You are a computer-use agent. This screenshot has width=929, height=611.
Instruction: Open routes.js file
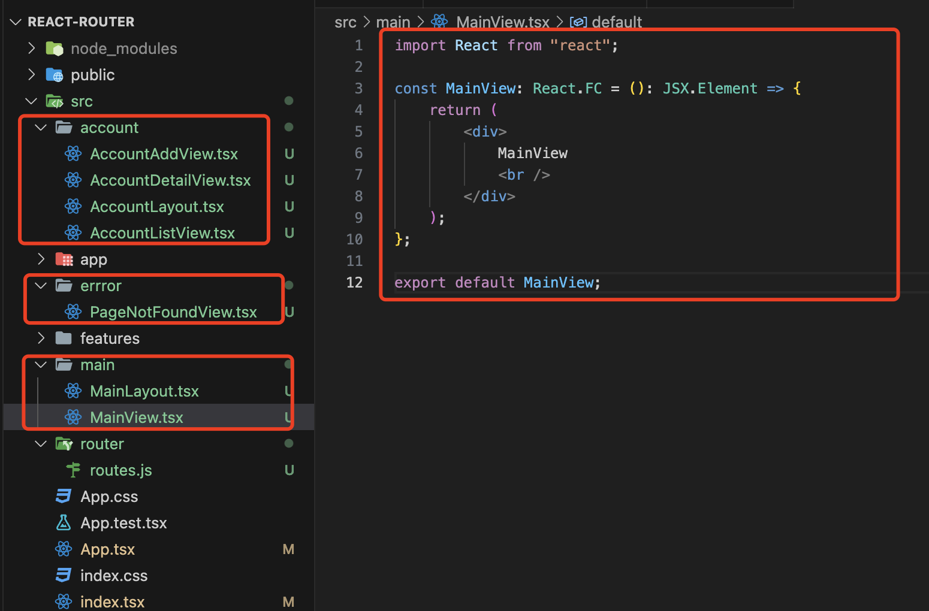pyautogui.click(x=120, y=470)
